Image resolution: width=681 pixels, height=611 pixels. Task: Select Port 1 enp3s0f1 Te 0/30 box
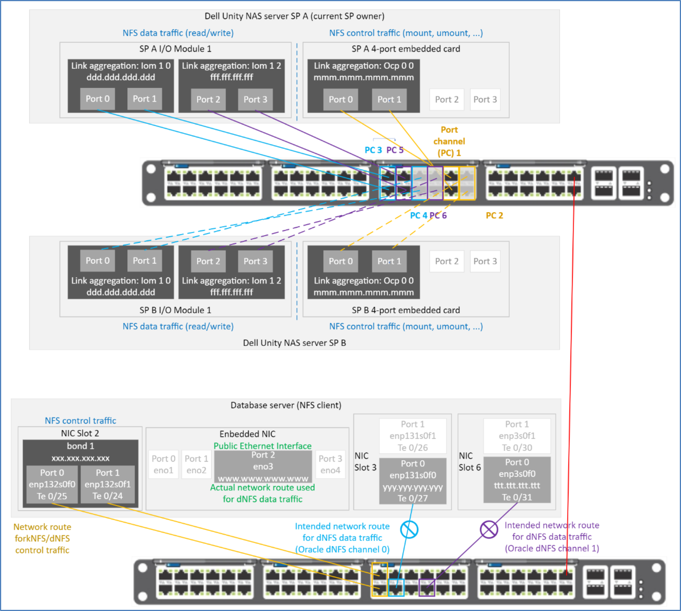click(517, 436)
